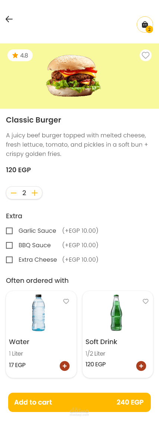This screenshot has height=425, width=159.
Task: Check the Garlic Sauce extra
Action: (9, 231)
